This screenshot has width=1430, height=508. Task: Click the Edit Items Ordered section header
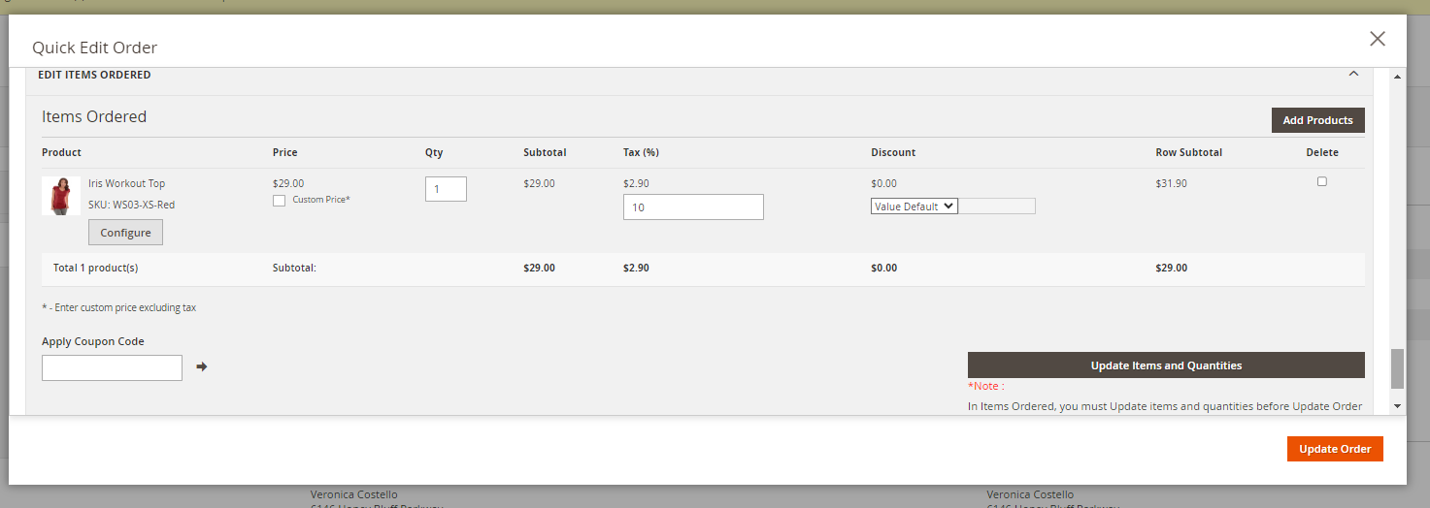94,75
